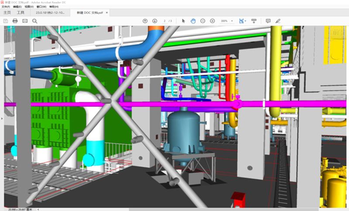
Task: Open the 视图(V) menu
Action: [29, 7]
